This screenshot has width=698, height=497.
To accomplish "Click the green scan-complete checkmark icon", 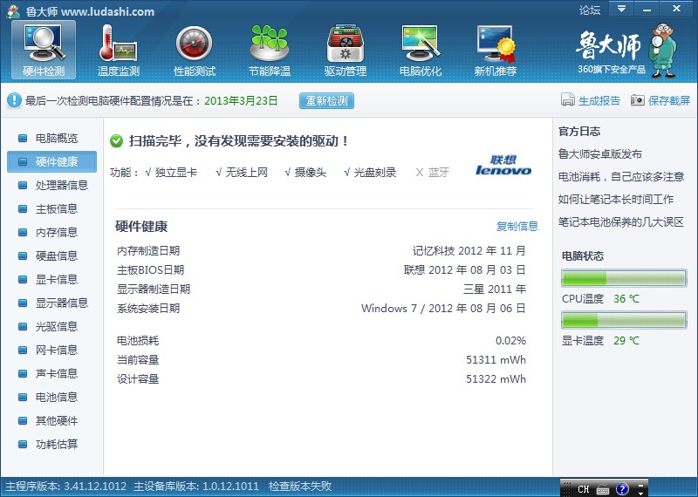I will click(116, 141).
